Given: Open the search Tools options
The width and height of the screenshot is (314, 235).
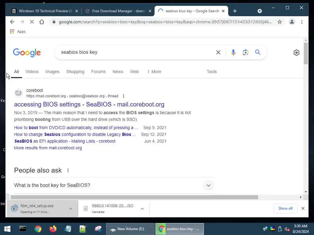Looking at the screenshot, I should tap(212, 72).
